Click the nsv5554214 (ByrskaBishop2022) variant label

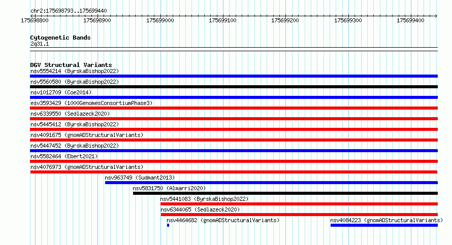[x=75, y=71]
